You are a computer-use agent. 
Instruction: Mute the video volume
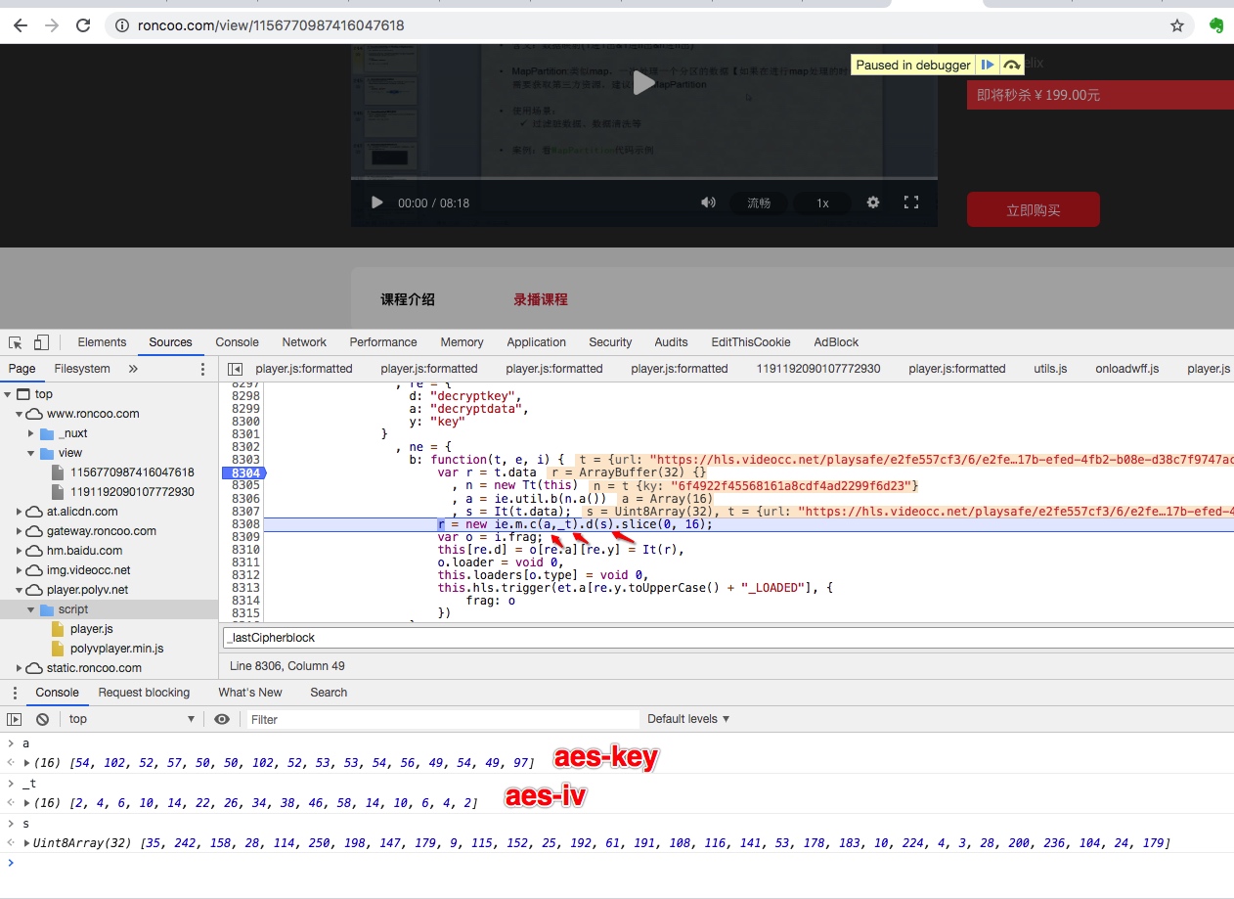pos(708,202)
